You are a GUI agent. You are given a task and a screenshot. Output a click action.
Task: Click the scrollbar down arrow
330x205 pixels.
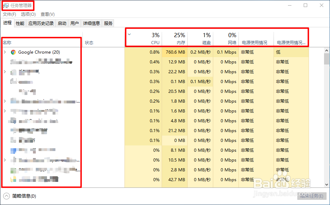pyautogui.click(x=326, y=185)
